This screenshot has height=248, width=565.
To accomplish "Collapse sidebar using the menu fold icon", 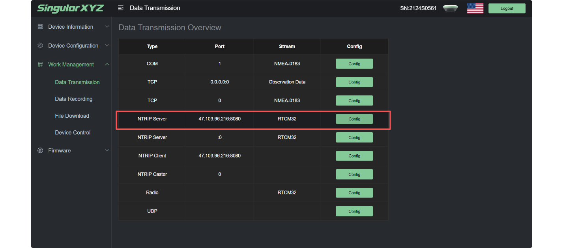I will [121, 8].
